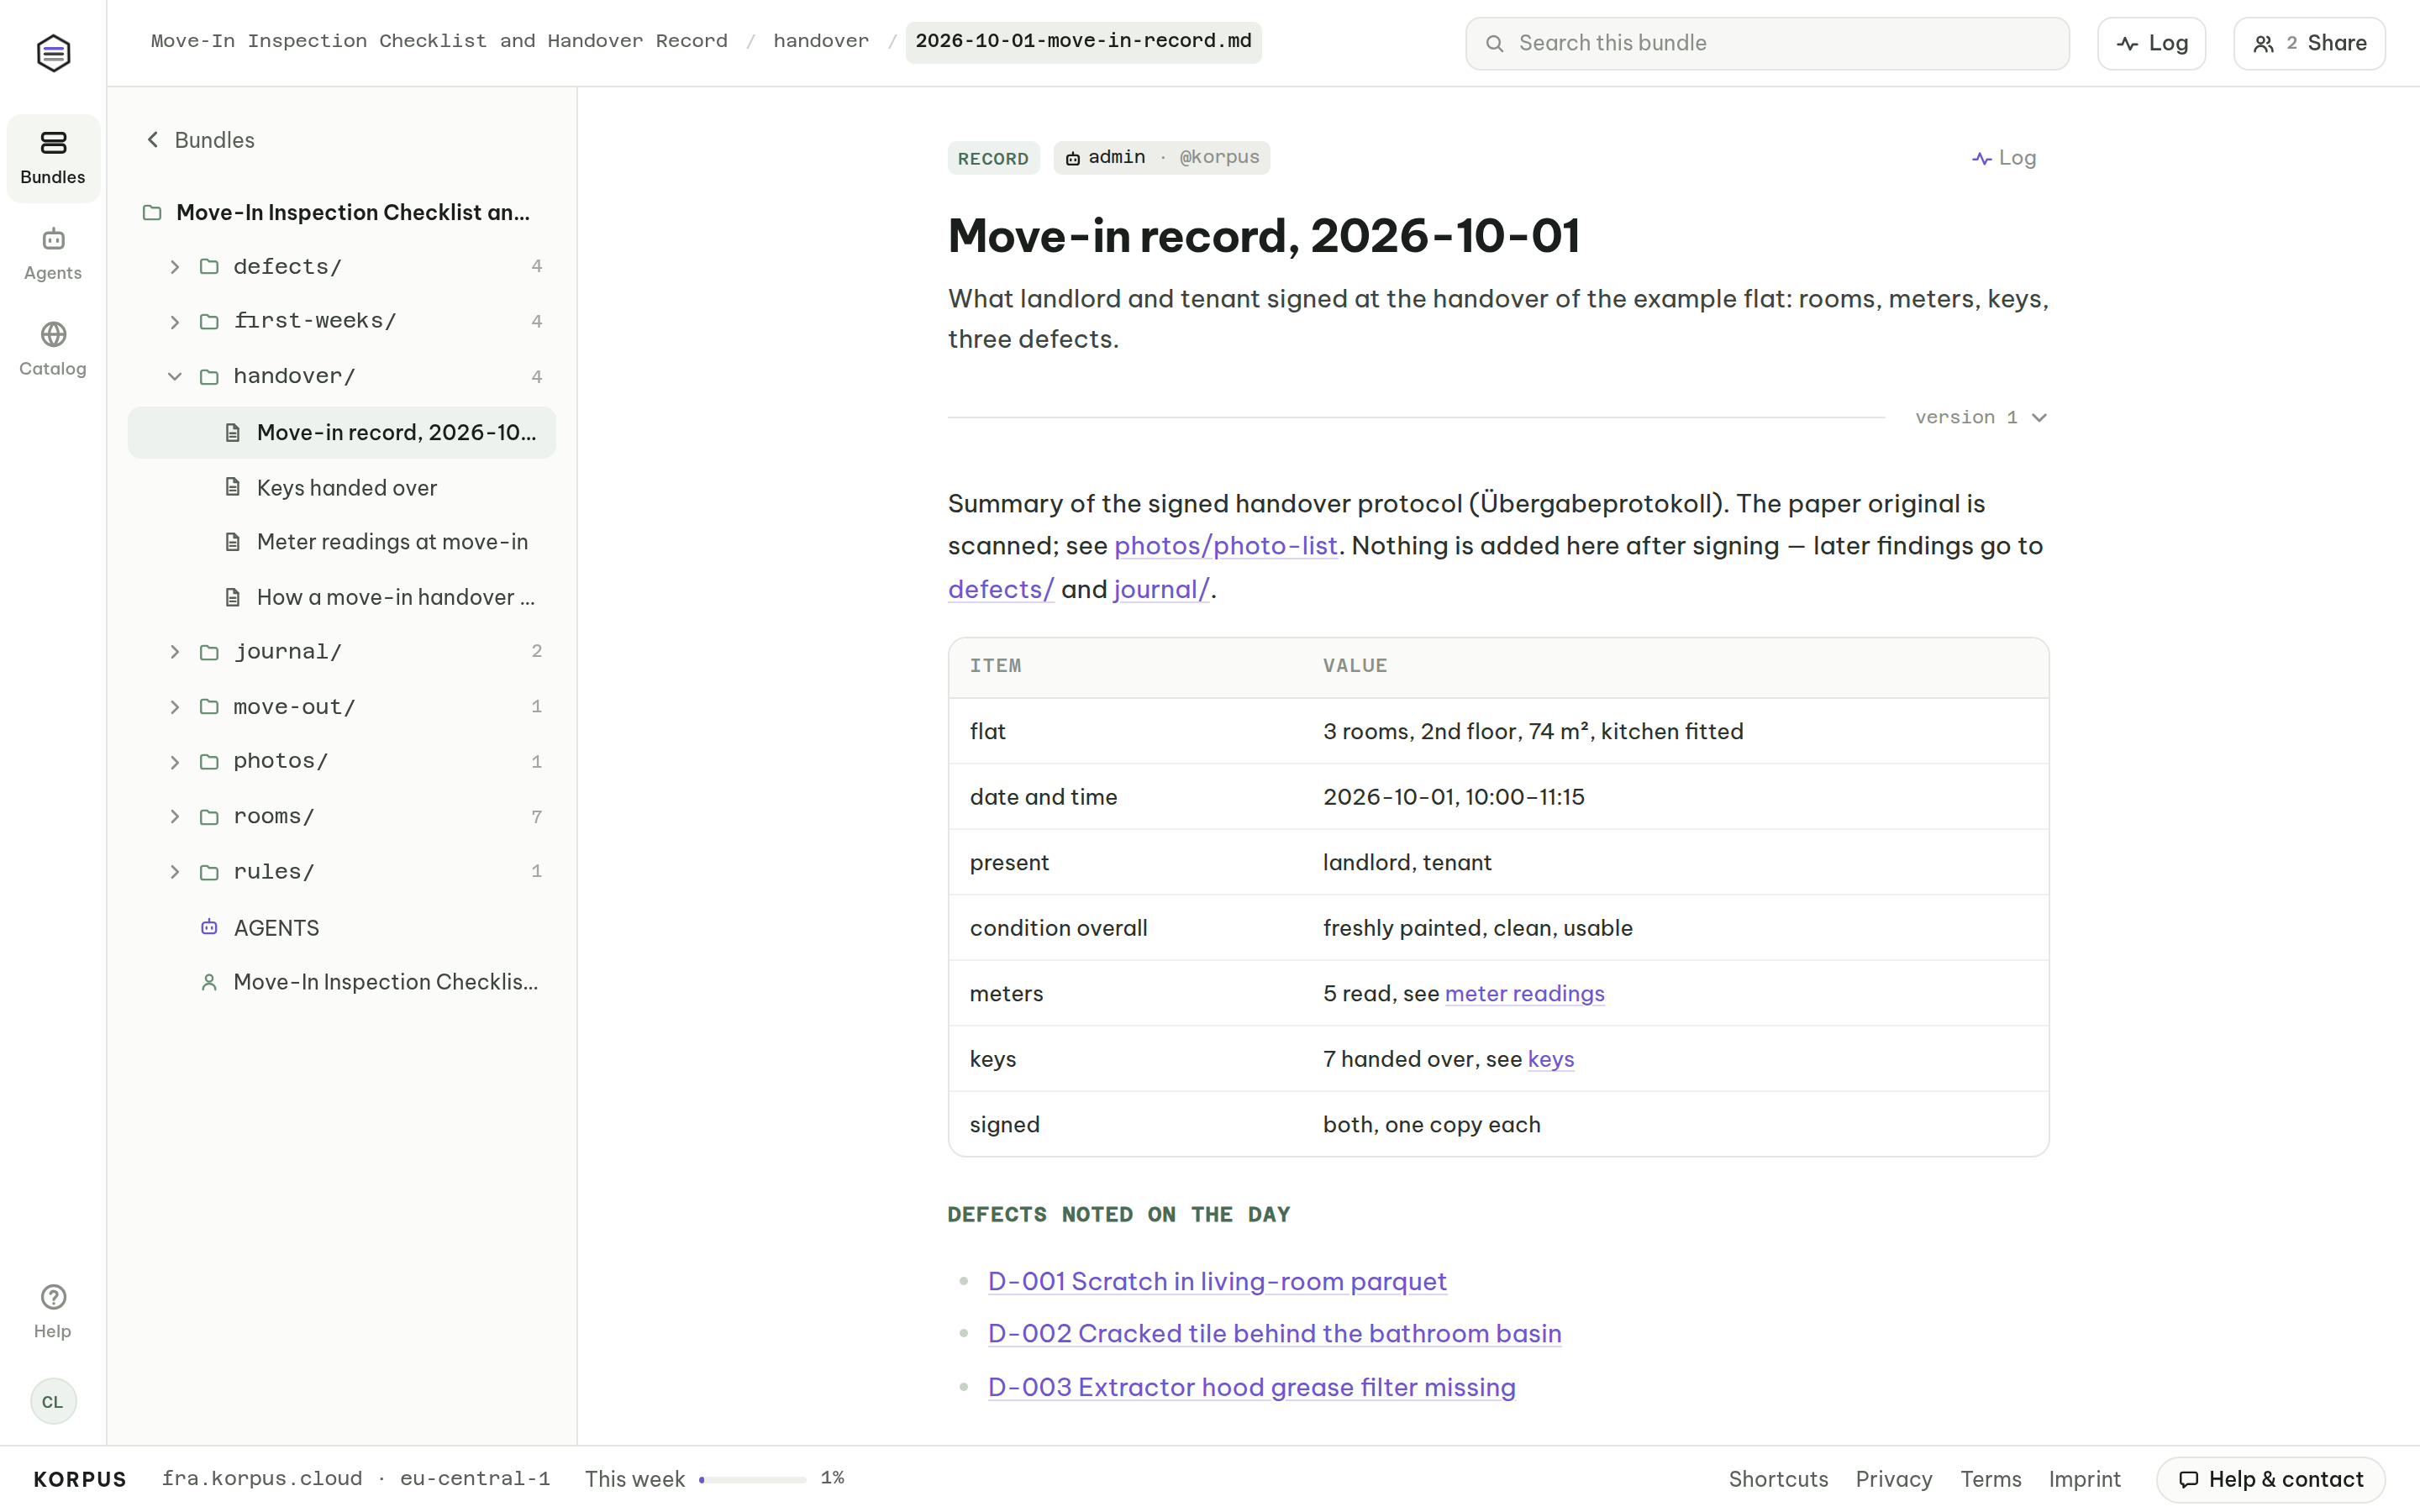Viewport: 2420px width, 1512px height.
Task: Click the document icon of Keys handed over
Action: coord(233,487)
